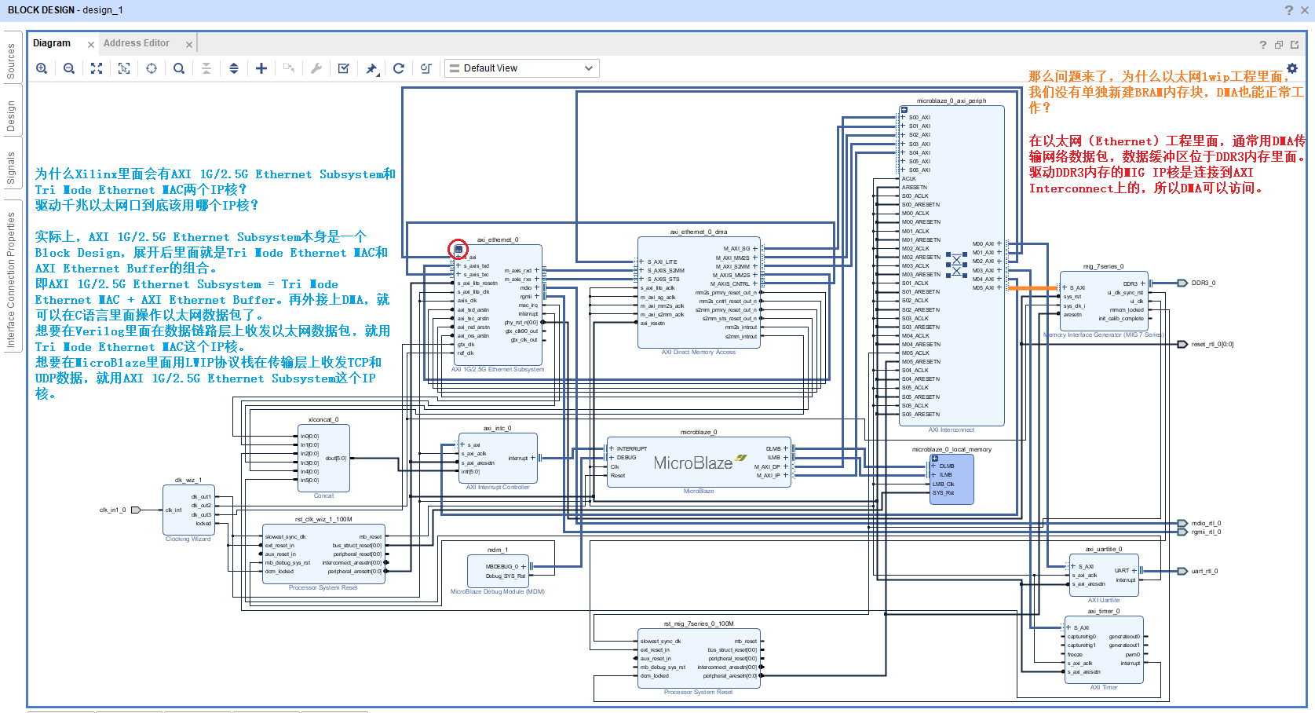Expand S_AXI_LITE pin on axi_ethernet_0_dma
The width and height of the screenshot is (1315, 713).
click(x=642, y=260)
